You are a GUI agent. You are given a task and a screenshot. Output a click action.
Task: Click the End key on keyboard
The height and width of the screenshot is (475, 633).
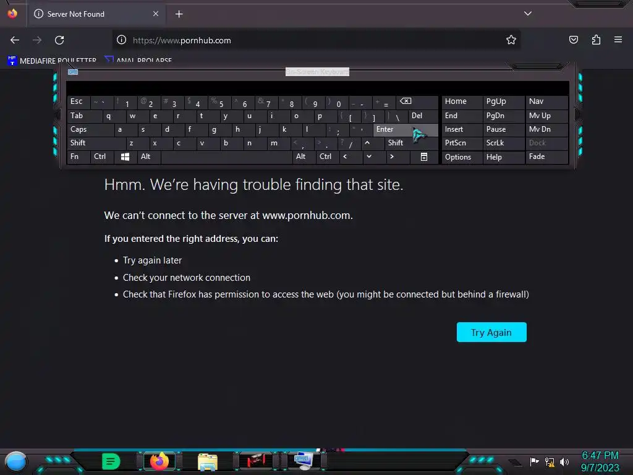click(x=462, y=116)
